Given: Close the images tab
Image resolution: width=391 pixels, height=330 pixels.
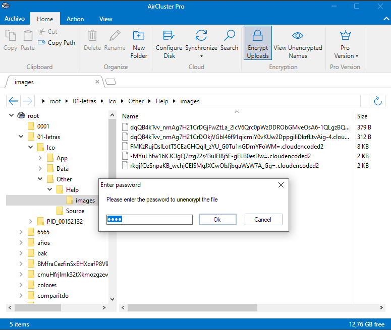Looking at the screenshot, I should 97,82.
